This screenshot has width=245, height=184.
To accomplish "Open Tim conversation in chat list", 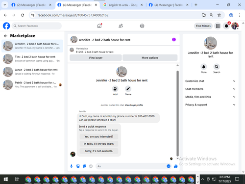I will coord(32,59).
